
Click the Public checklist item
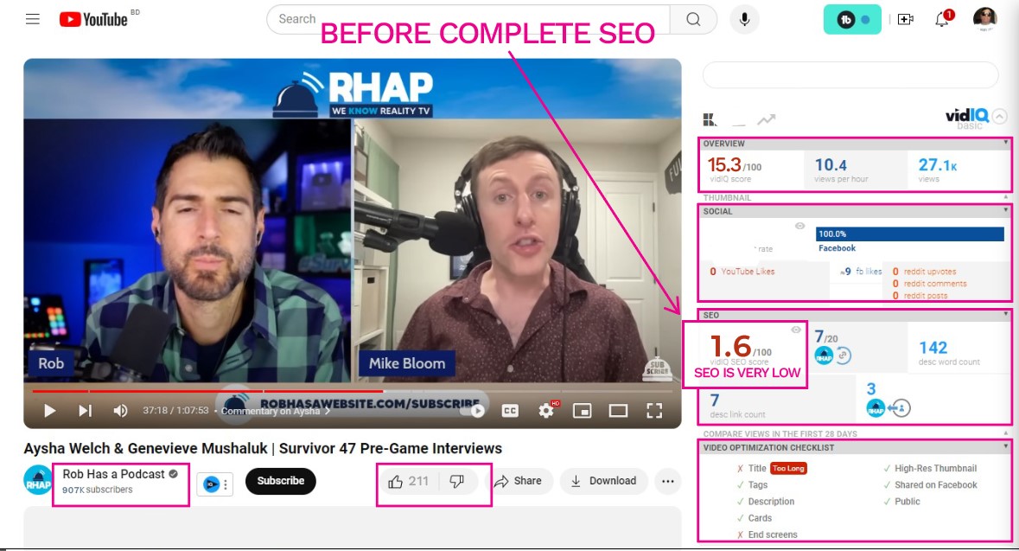pos(907,502)
